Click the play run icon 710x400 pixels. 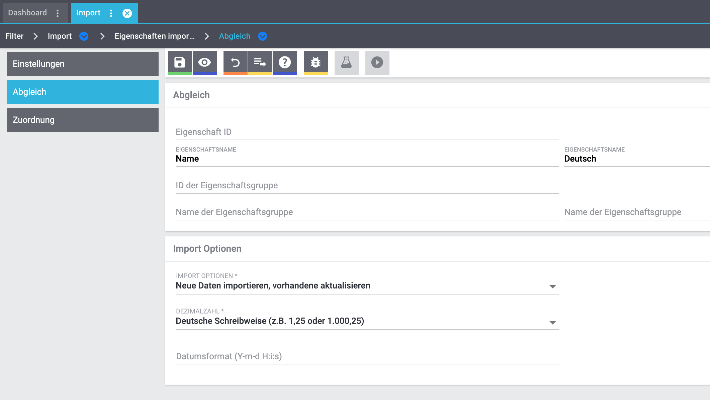[377, 62]
